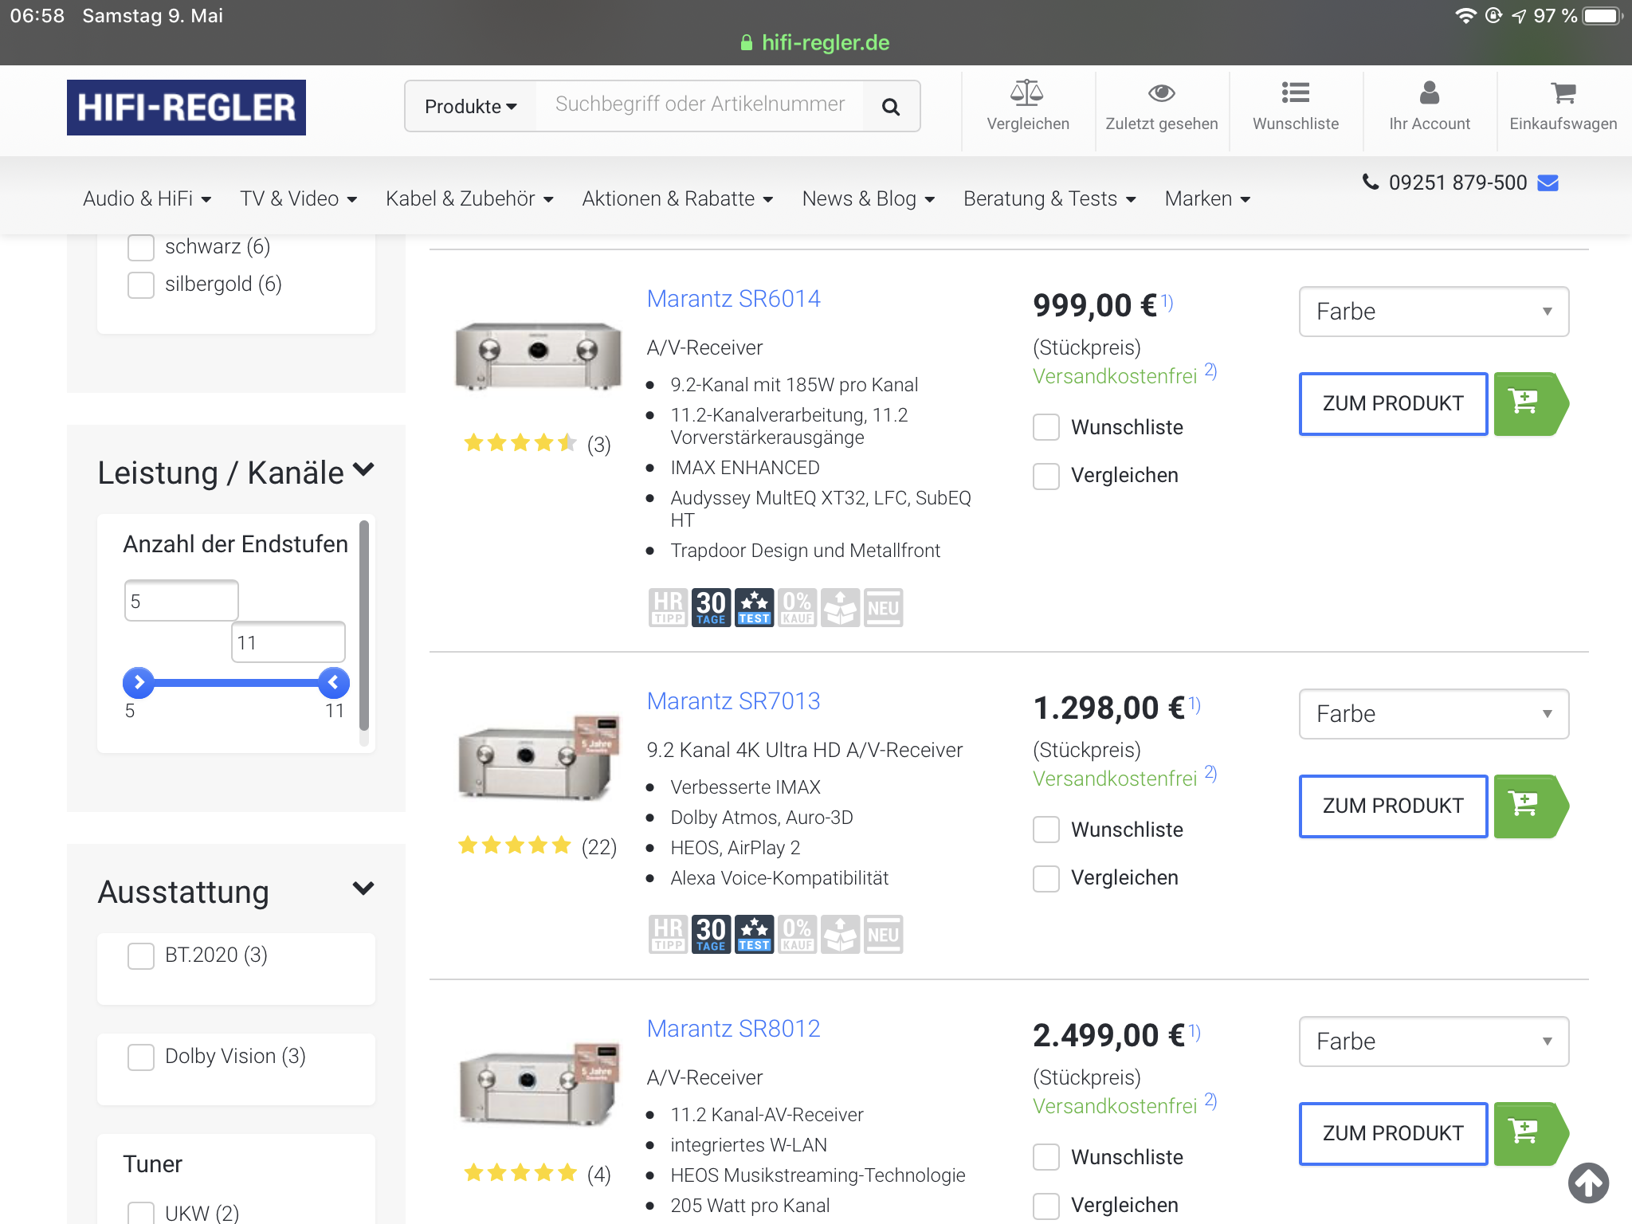The image size is (1632, 1224).
Task: Open Farbe dropdown for SR6014
Action: [x=1434, y=312]
